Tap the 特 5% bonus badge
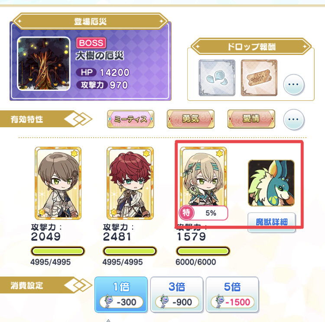 pyautogui.click(x=203, y=213)
